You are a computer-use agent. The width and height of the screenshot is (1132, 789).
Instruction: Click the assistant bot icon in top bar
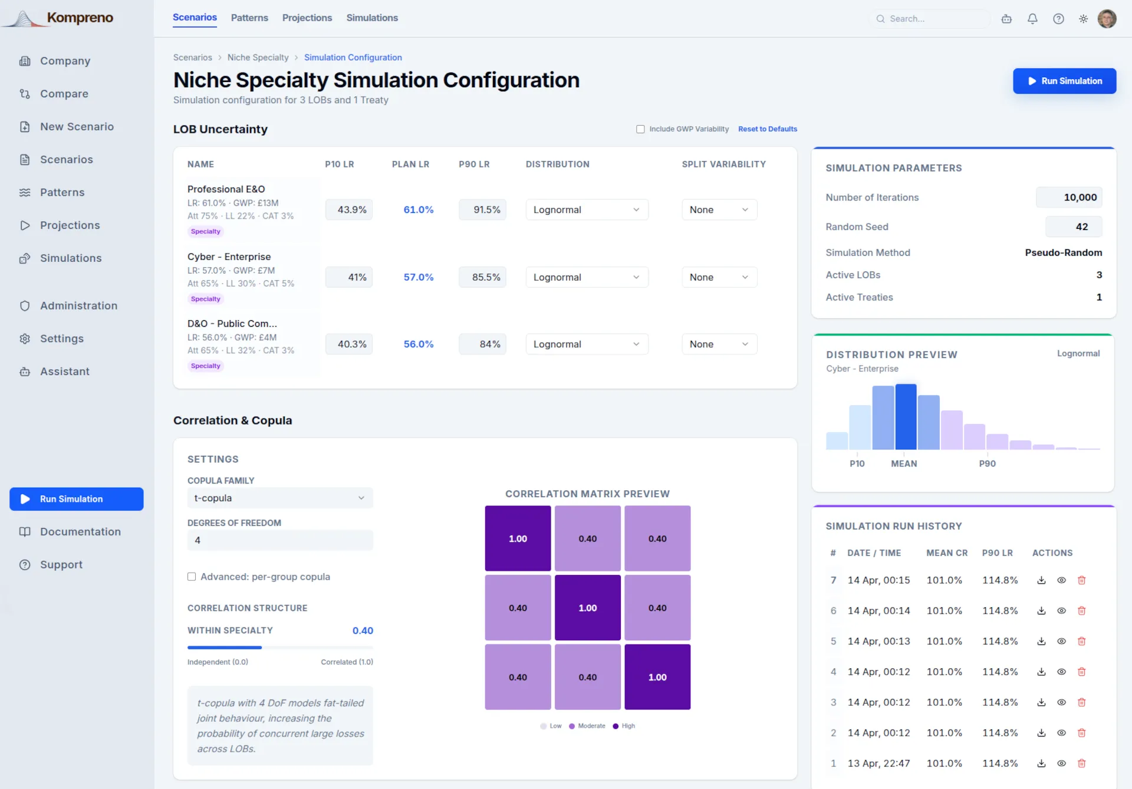pyautogui.click(x=1006, y=19)
